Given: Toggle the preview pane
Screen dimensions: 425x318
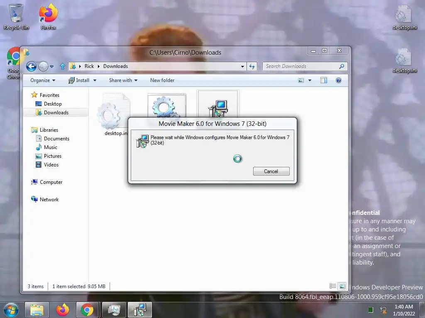Looking at the screenshot, I should point(324,80).
